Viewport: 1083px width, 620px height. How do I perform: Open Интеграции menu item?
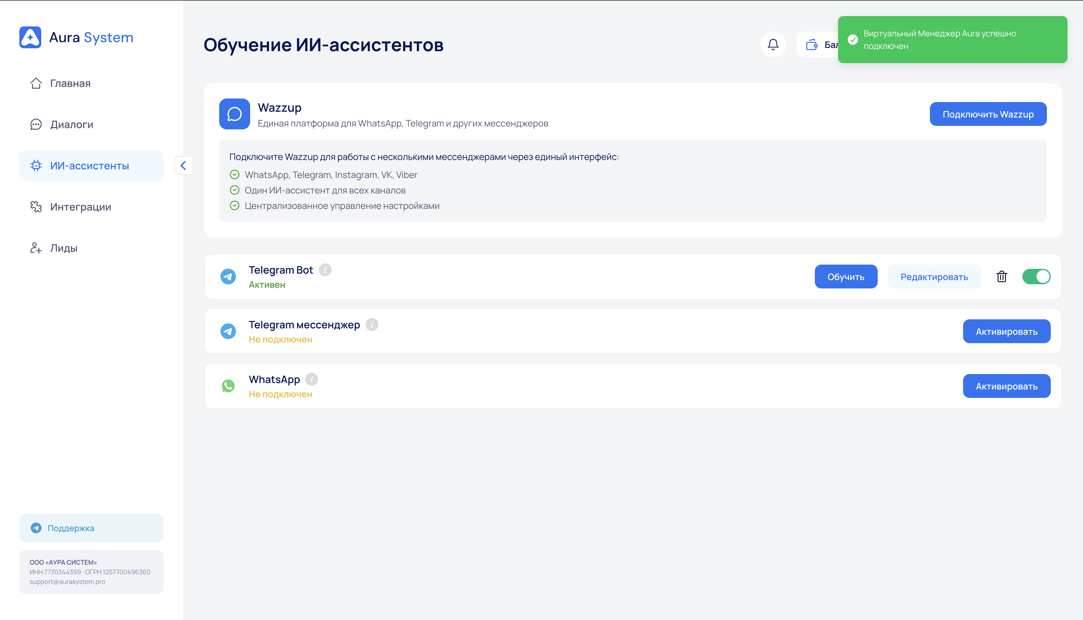[x=80, y=207]
